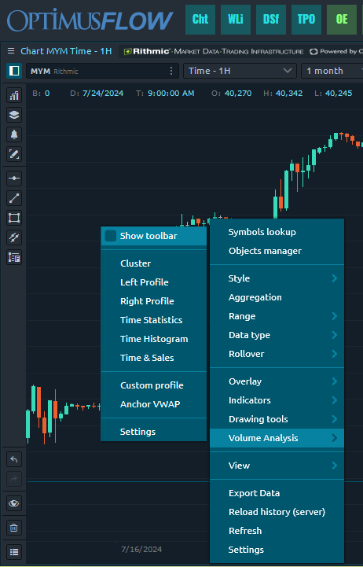Open the WLi watchlist shortcut button

point(236,20)
